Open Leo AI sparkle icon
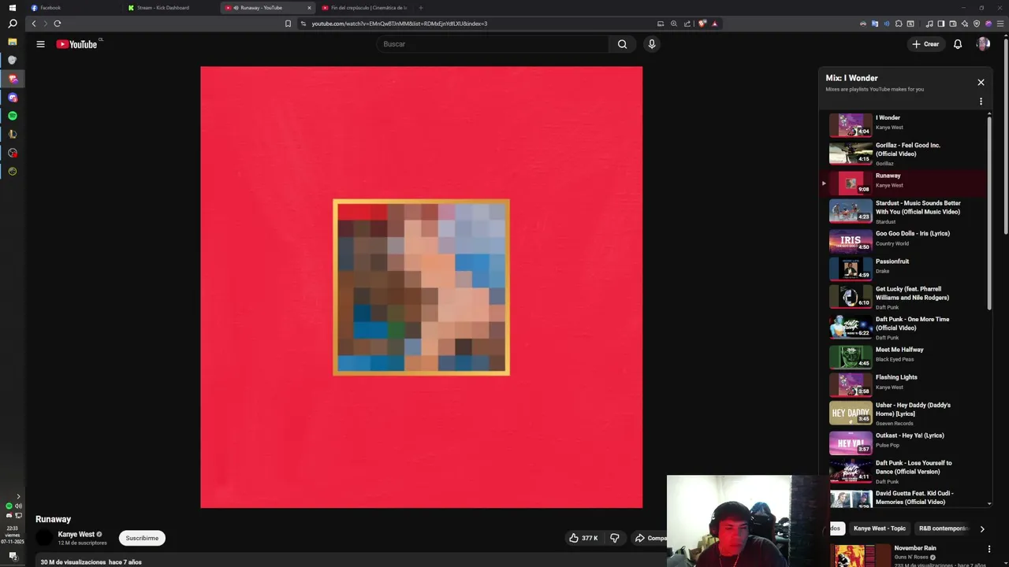The width and height of the screenshot is (1009, 567). click(x=965, y=24)
